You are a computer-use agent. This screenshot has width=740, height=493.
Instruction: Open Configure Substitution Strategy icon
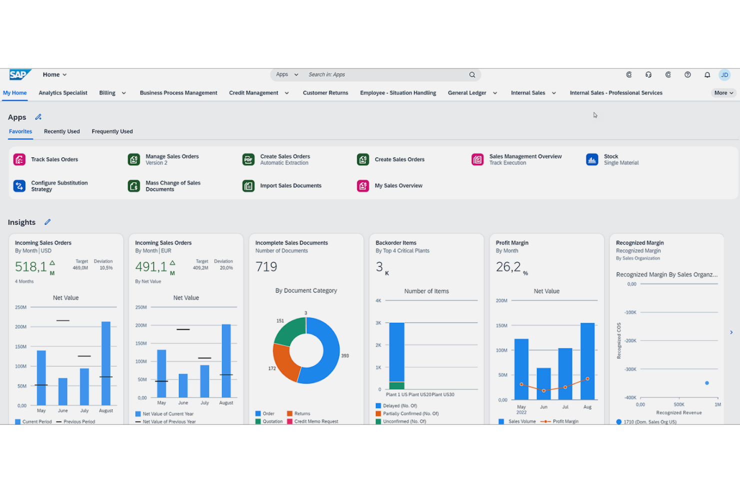coord(19,186)
